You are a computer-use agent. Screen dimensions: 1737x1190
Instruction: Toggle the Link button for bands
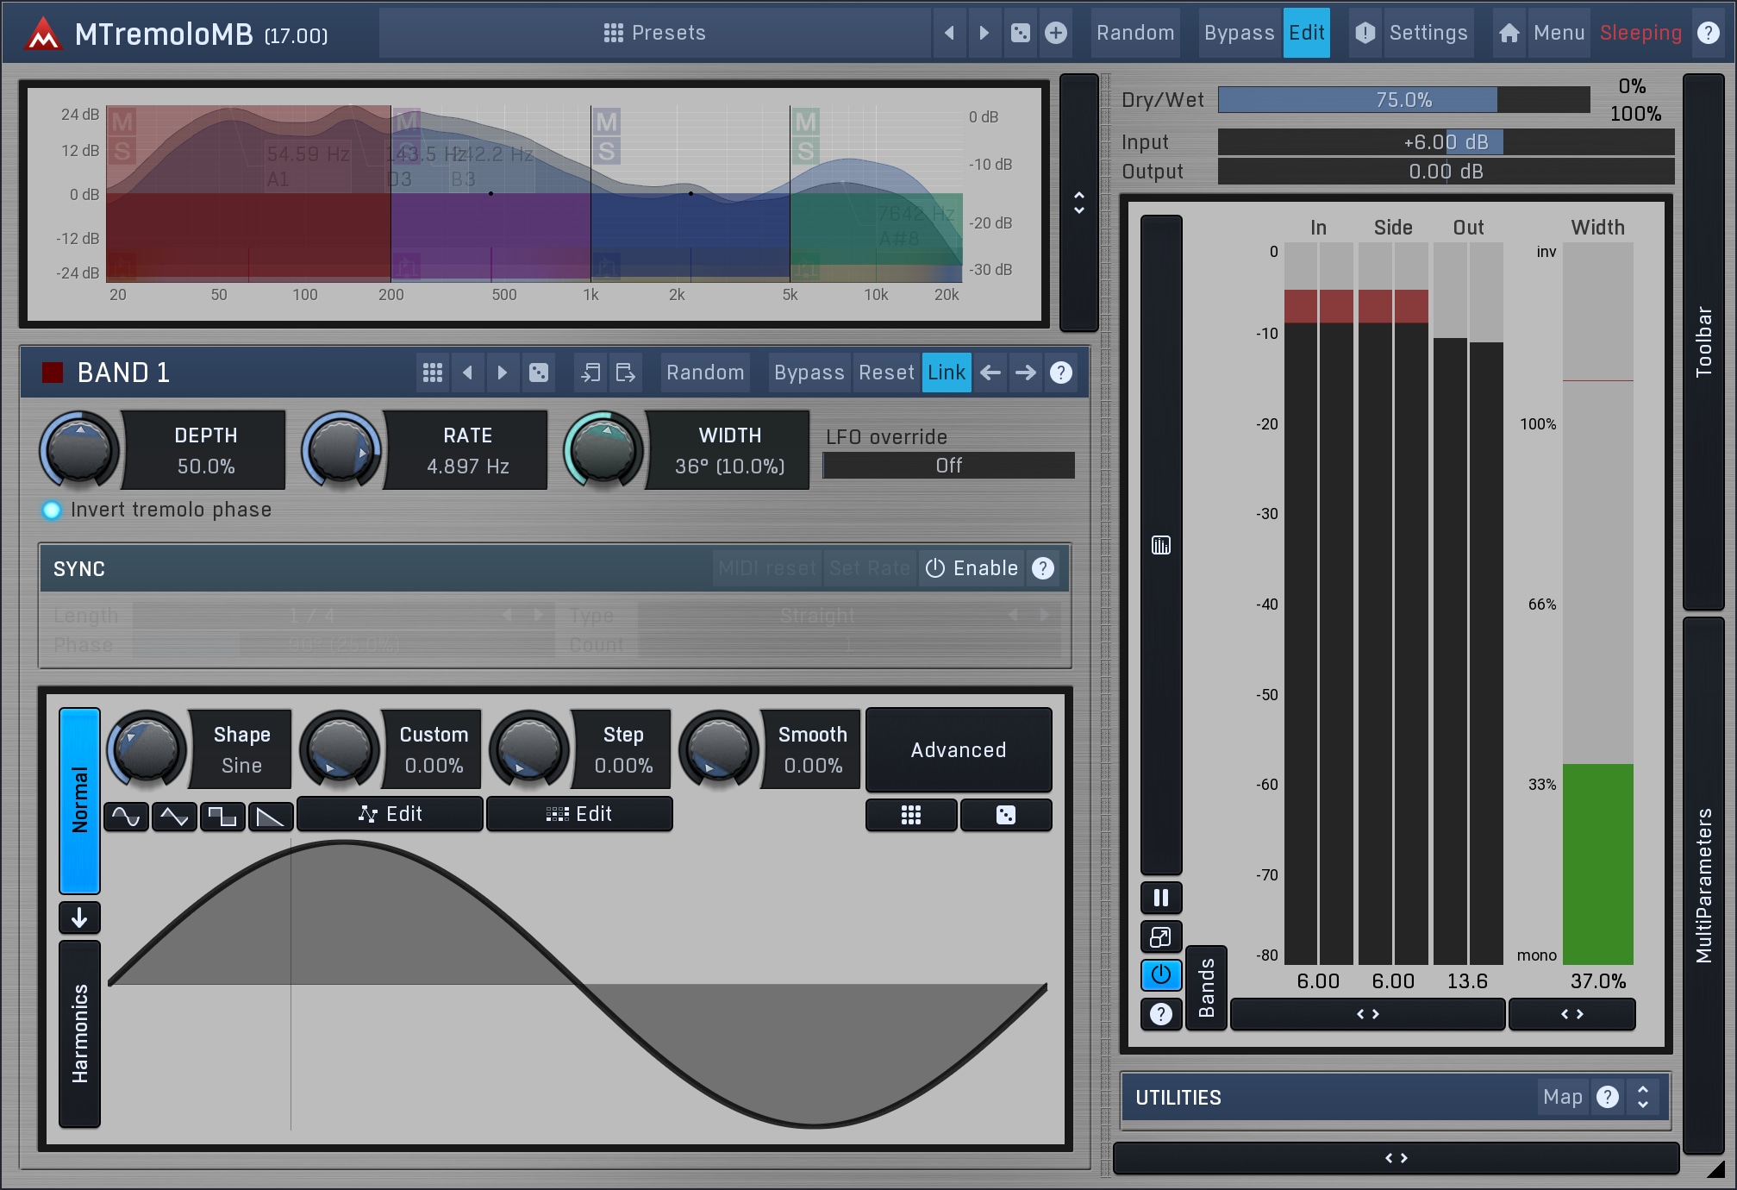tap(946, 373)
